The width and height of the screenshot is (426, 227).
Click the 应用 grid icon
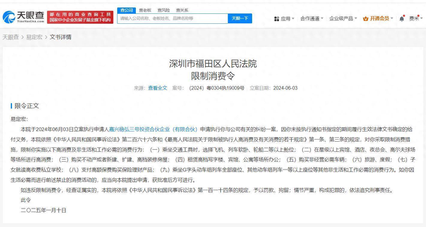point(276,19)
